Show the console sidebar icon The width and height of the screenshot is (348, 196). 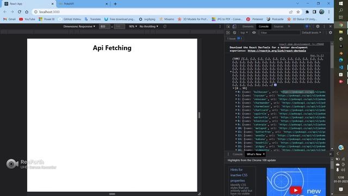[228, 33]
